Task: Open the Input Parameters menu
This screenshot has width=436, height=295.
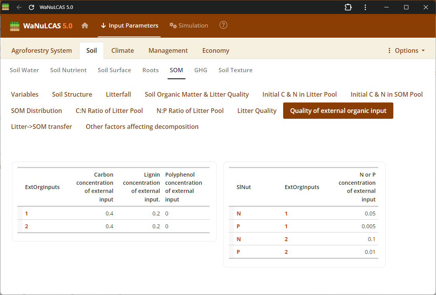Action: tap(130, 26)
